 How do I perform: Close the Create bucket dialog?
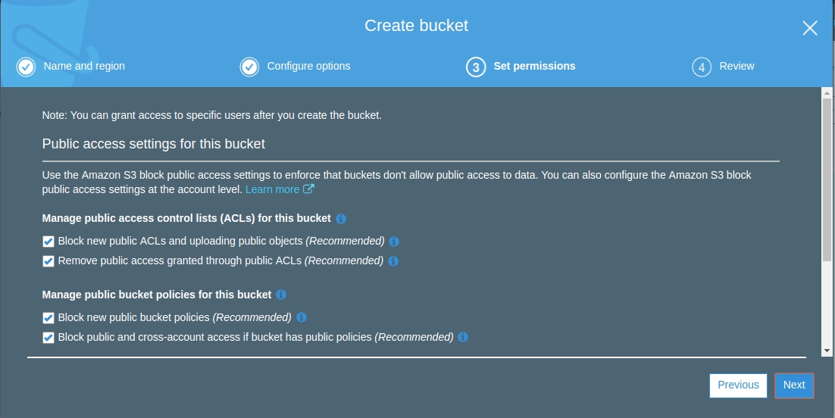[809, 28]
